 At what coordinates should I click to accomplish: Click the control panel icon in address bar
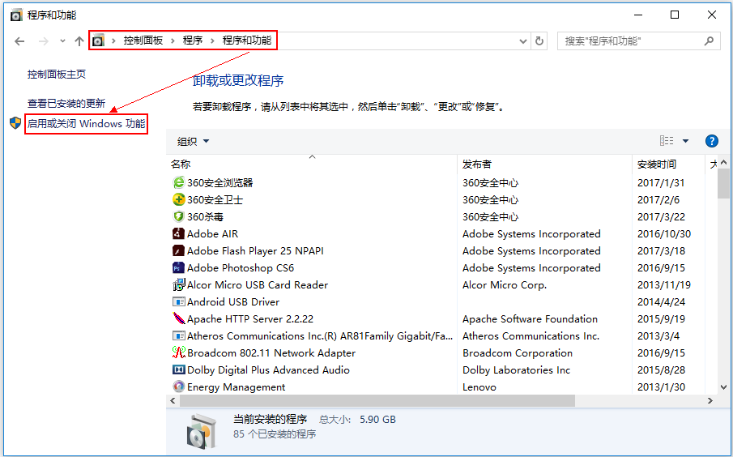[x=98, y=41]
